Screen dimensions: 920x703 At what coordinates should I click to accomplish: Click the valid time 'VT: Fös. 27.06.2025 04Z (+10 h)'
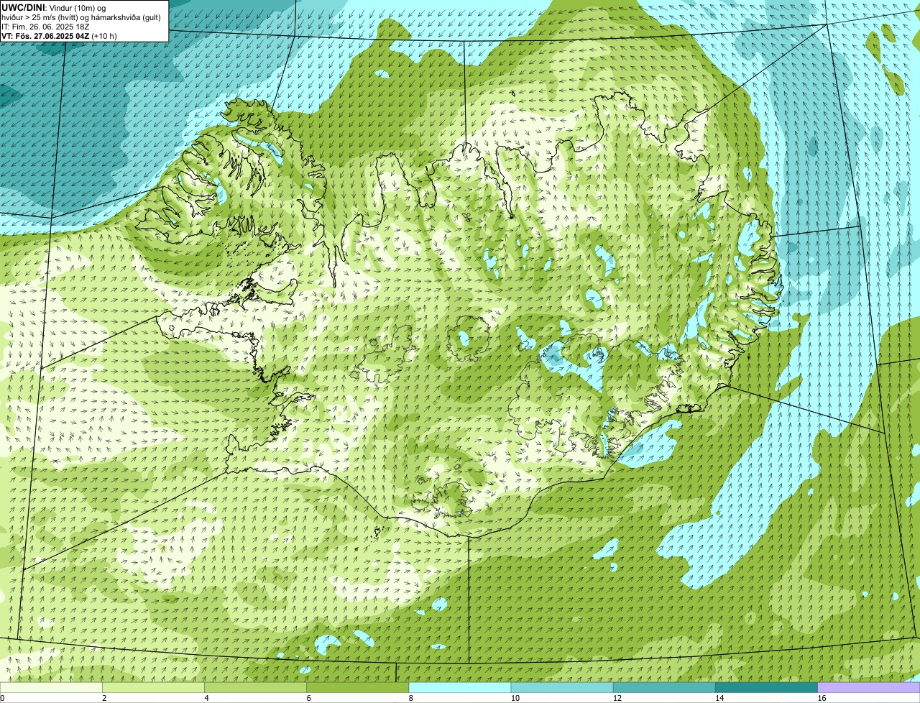[59, 35]
